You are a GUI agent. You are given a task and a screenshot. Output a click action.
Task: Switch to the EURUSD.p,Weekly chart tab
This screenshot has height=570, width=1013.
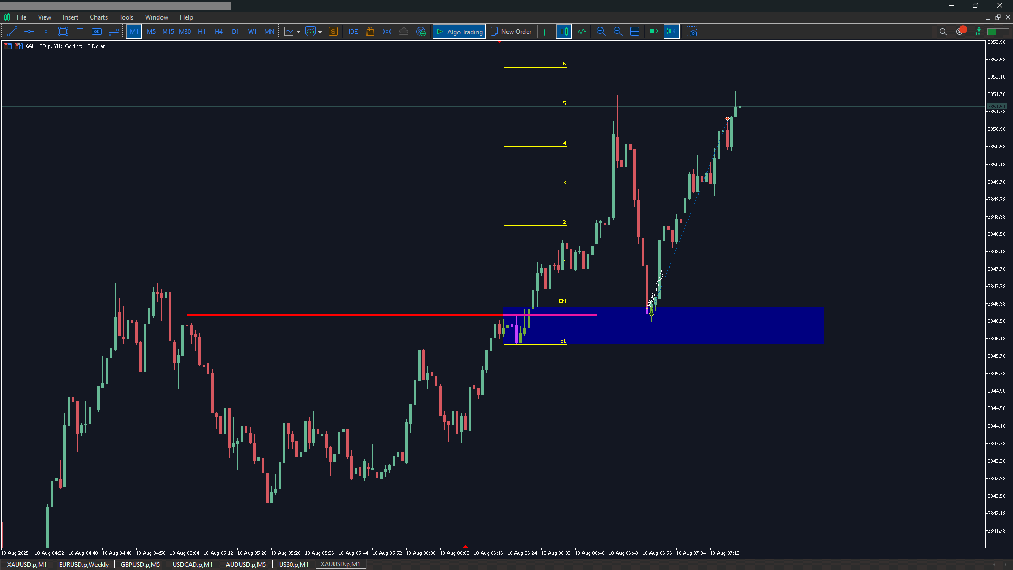pos(84,564)
